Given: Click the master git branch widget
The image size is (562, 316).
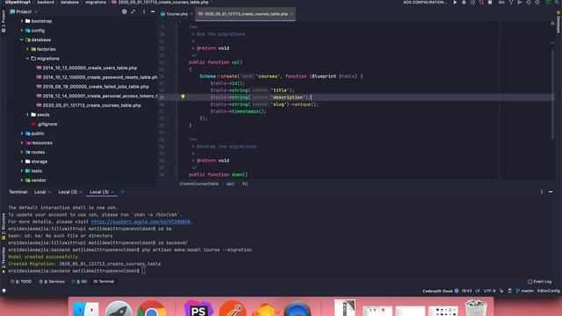Looking at the screenshot, I should pos(525,291).
